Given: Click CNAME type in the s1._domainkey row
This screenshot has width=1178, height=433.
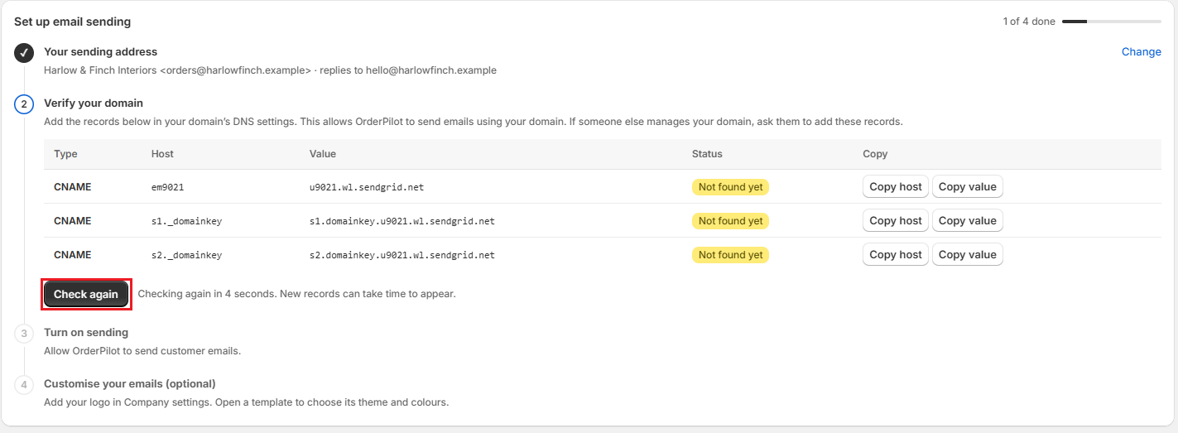Looking at the screenshot, I should click(73, 221).
